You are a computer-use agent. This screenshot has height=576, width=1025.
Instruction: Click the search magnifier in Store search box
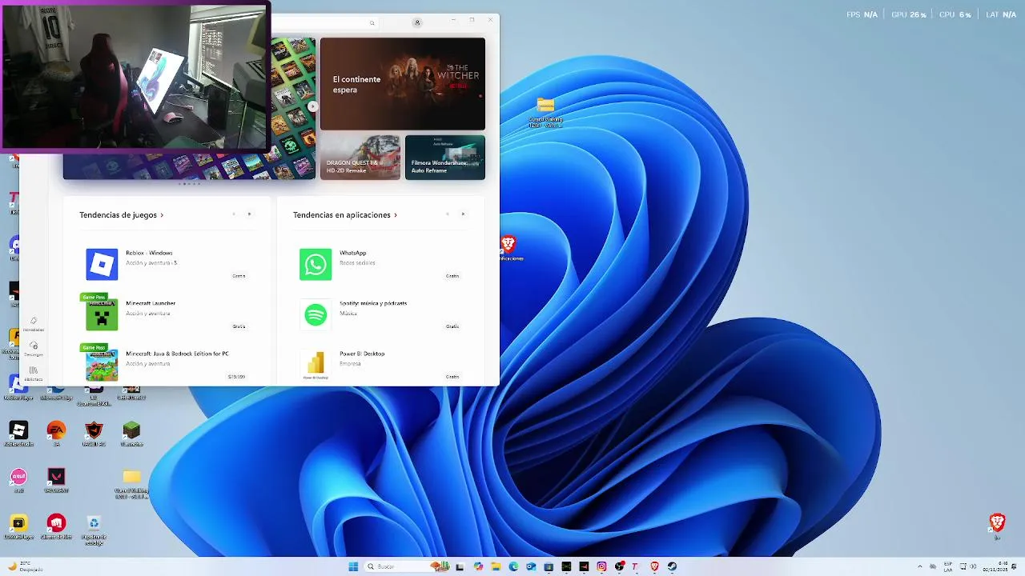(x=372, y=22)
